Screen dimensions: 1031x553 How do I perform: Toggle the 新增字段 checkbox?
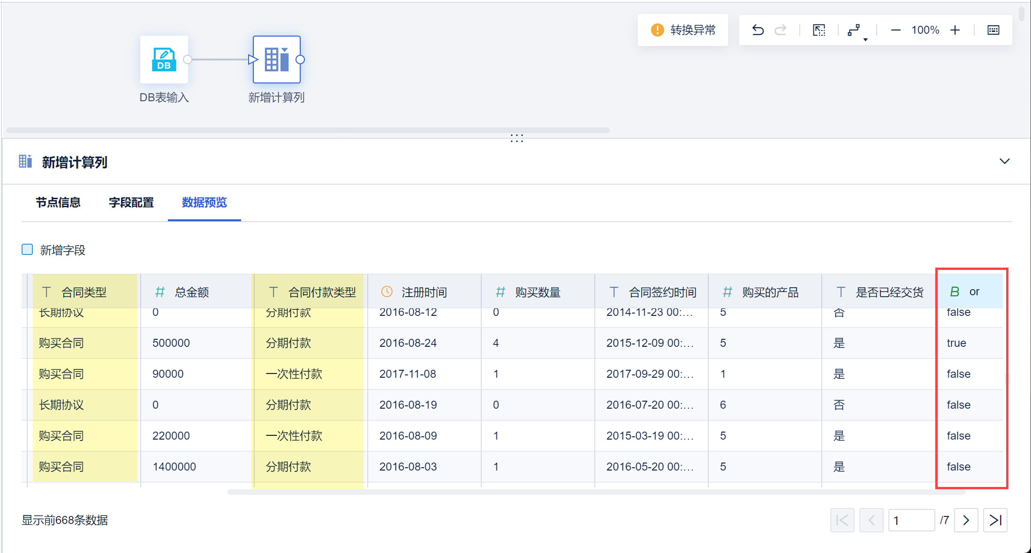(27, 249)
